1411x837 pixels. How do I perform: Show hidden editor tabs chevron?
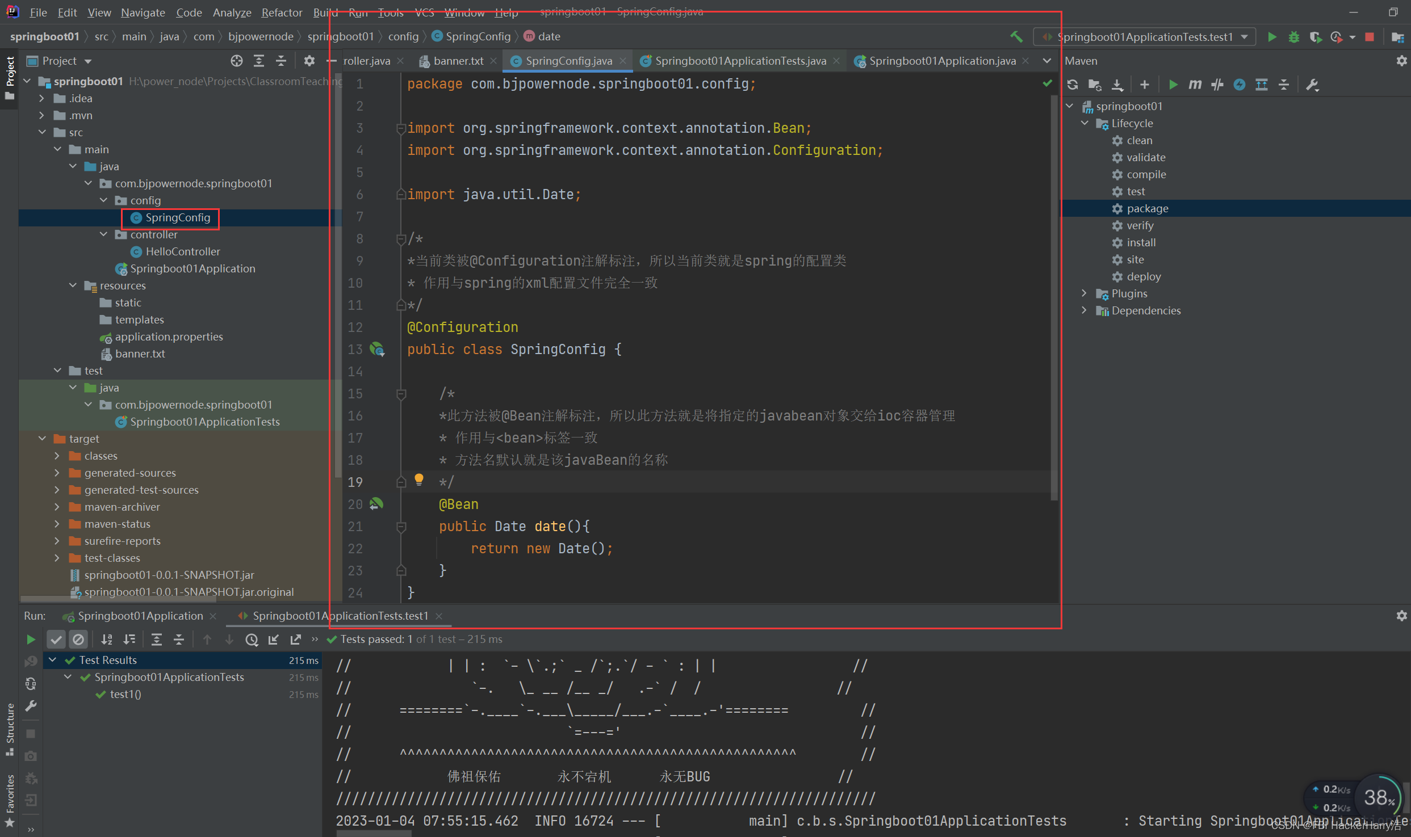(x=1046, y=61)
